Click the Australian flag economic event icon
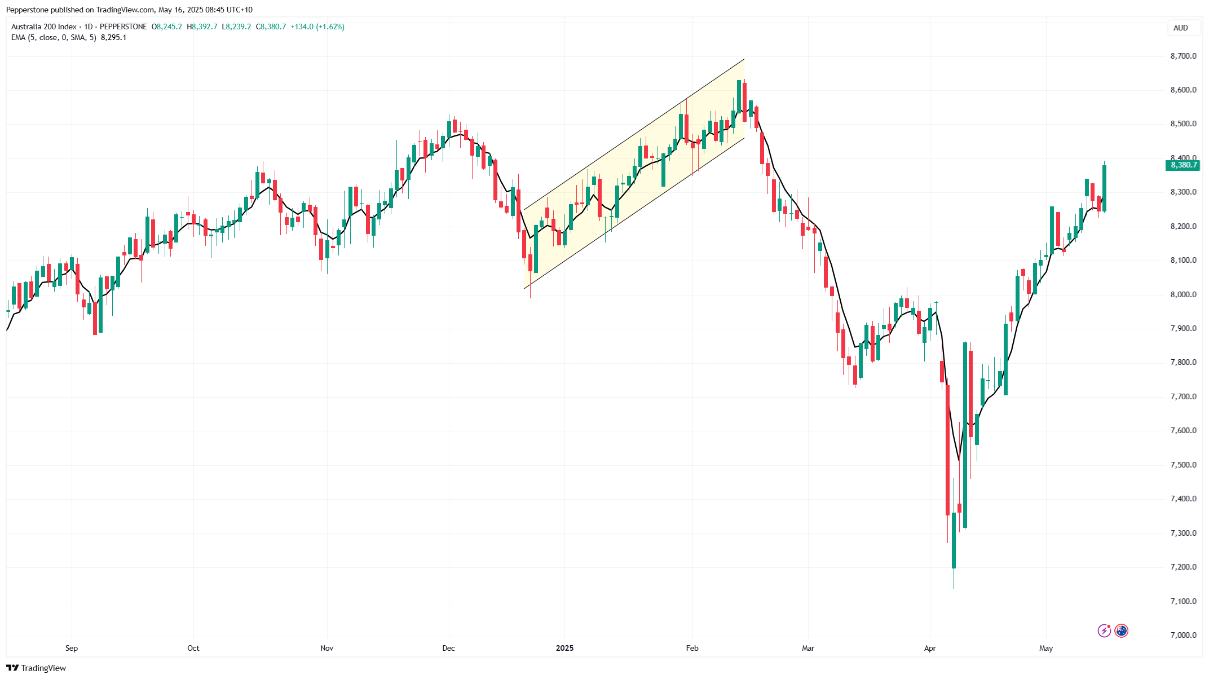The height and width of the screenshot is (679, 1209). pyautogui.click(x=1122, y=630)
